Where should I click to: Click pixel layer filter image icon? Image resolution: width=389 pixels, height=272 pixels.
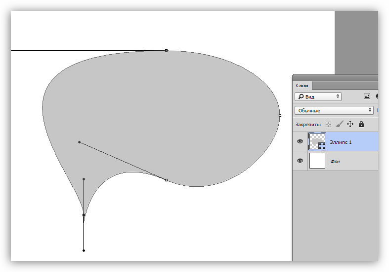pos(367,97)
